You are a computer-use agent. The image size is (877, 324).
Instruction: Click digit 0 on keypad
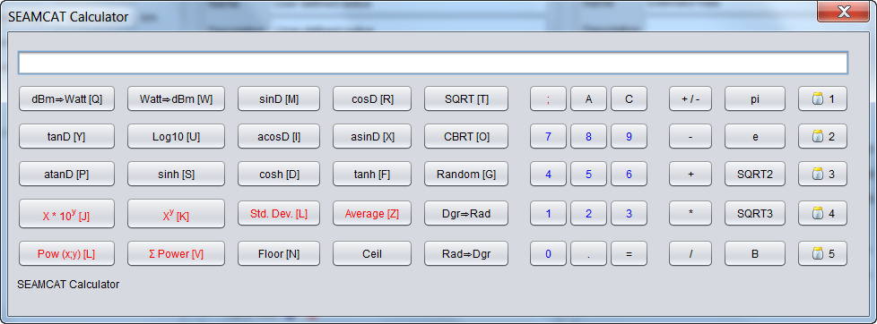pyautogui.click(x=548, y=253)
